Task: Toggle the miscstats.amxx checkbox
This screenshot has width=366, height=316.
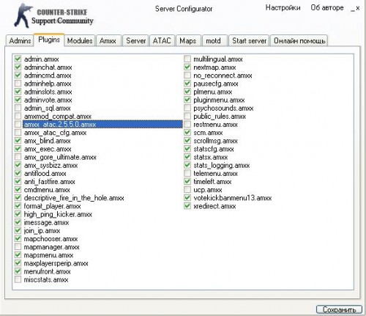Action: (18, 279)
